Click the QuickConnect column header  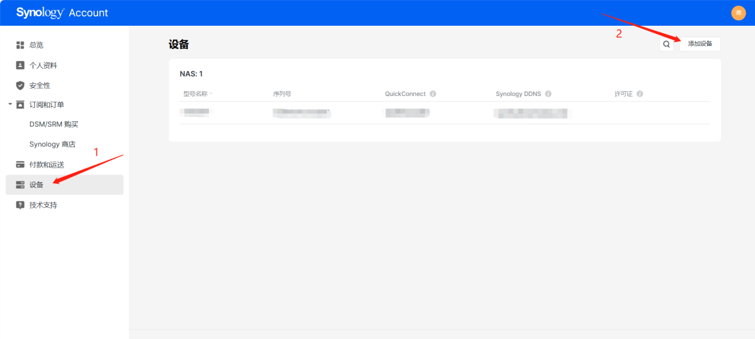[405, 94]
